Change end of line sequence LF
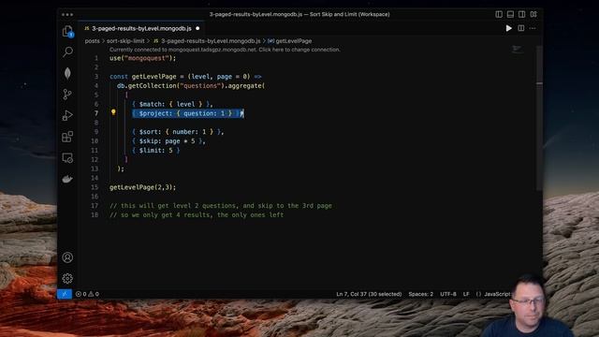The image size is (599, 337). click(x=466, y=294)
